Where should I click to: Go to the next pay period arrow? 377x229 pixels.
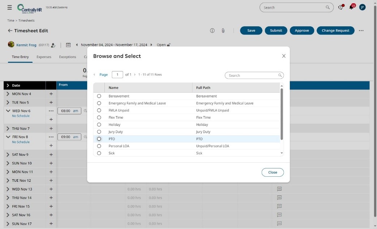151,45
